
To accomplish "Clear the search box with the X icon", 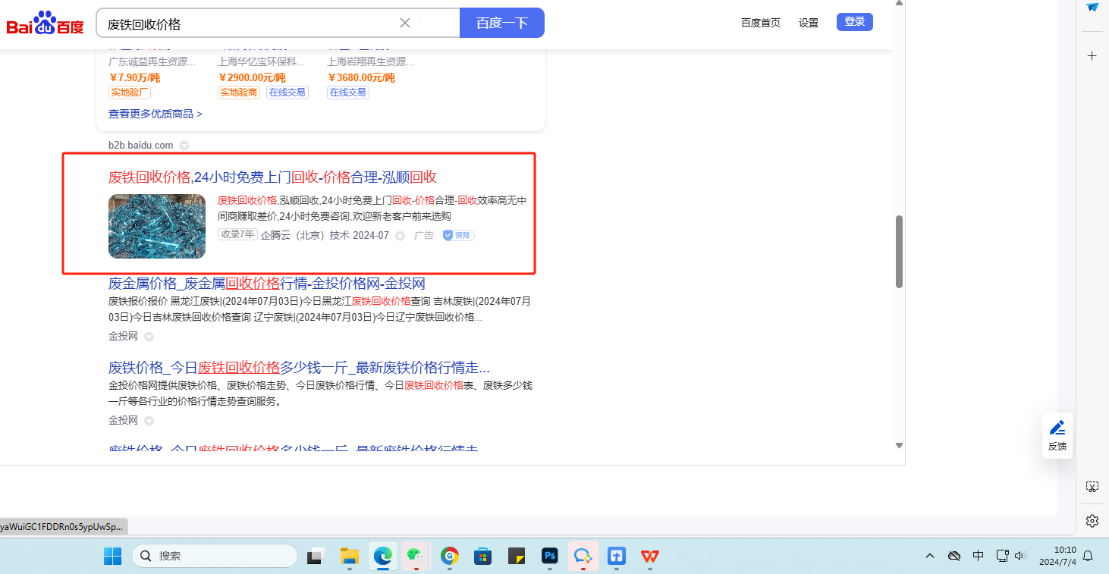I will click(x=404, y=23).
